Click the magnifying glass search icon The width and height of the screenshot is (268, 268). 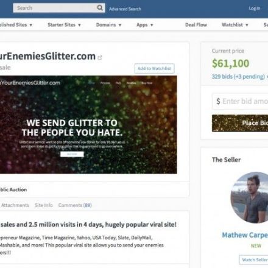coord(100,8)
